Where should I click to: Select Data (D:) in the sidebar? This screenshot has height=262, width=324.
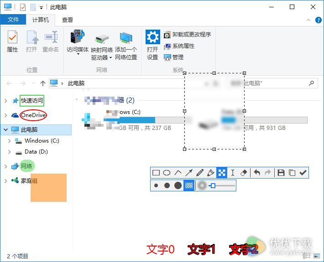click(x=36, y=152)
